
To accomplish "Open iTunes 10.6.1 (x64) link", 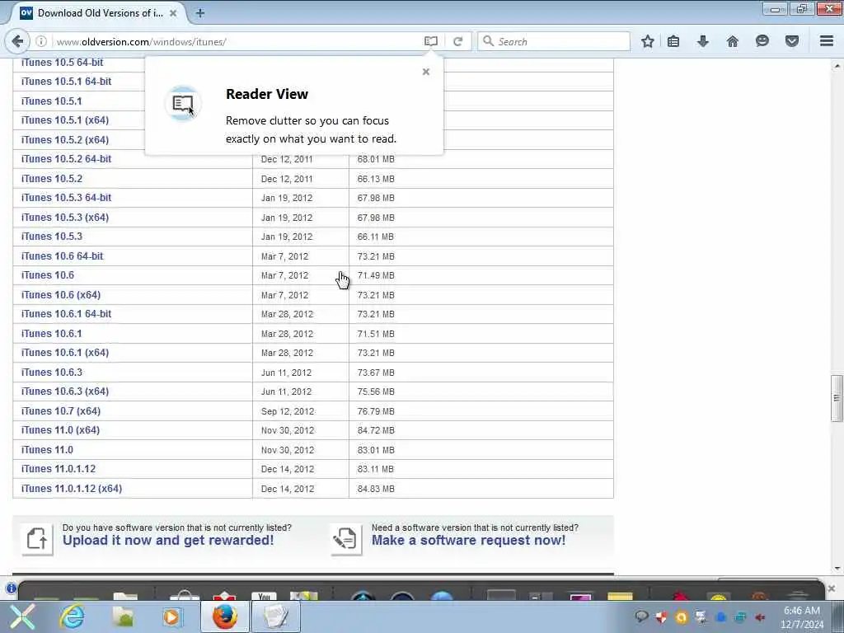I will [x=65, y=353].
